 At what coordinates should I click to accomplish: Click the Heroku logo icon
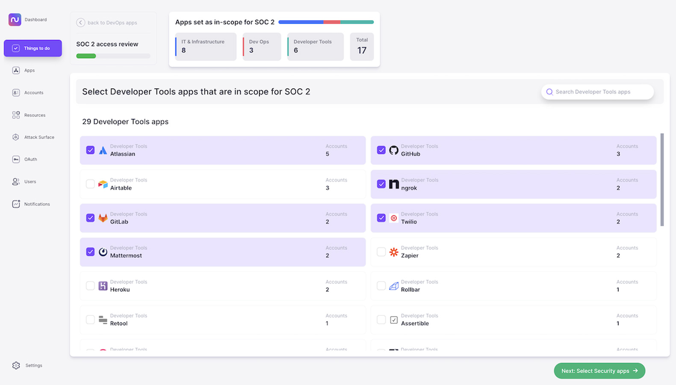pos(103,286)
